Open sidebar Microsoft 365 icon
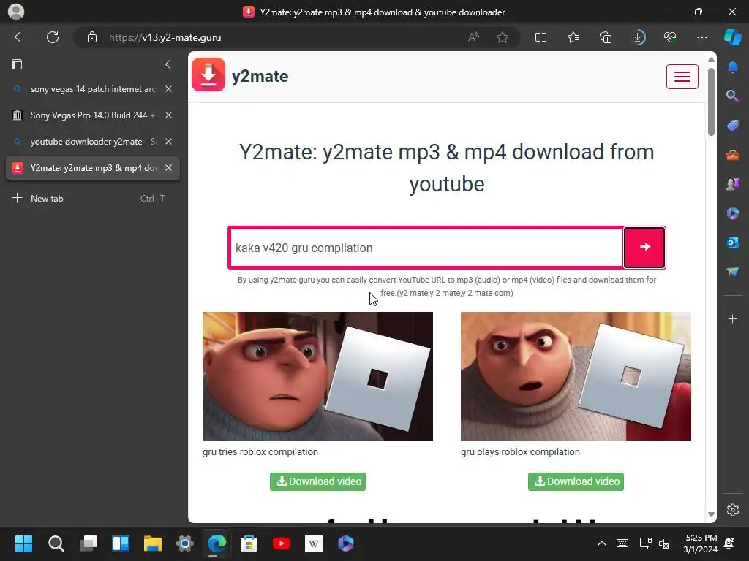This screenshot has width=749, height=561. tap(733, 213)
